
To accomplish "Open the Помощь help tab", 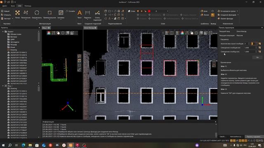I will pos(28,6).
